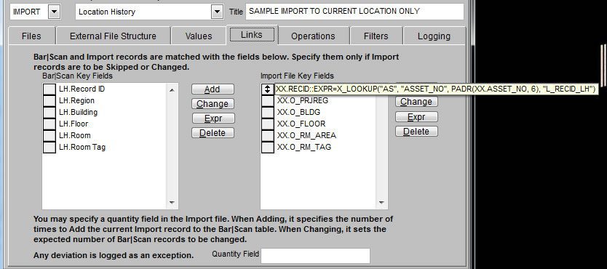This screenshot has width=607, height=269.
Task: Click the XX.O_FLOOR field name
Action: [301, 124]
